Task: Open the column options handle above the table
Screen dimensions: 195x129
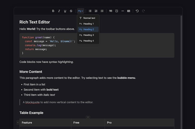Action: pyautogui.click(x=88, y=117)
